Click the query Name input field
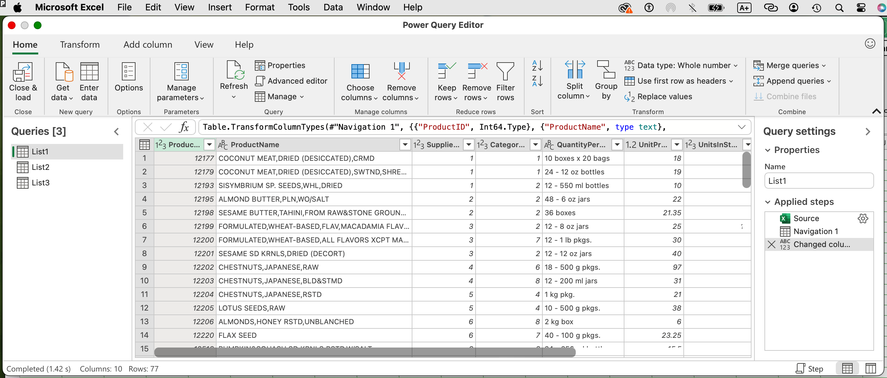The height and width of the screenshot is (378, 887). click(819, 181)
